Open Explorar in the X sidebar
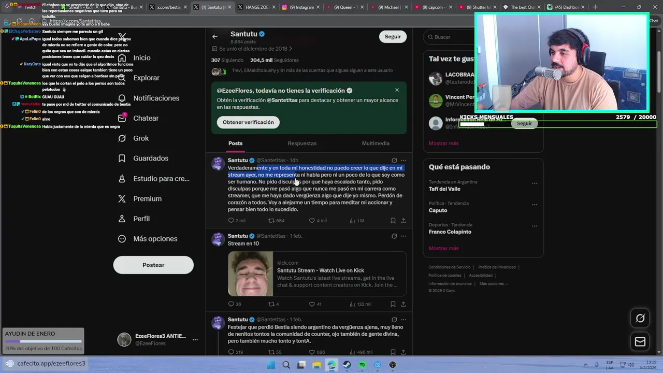The width and height of the screenshot is (663, 373). click(x=140, y=78)
